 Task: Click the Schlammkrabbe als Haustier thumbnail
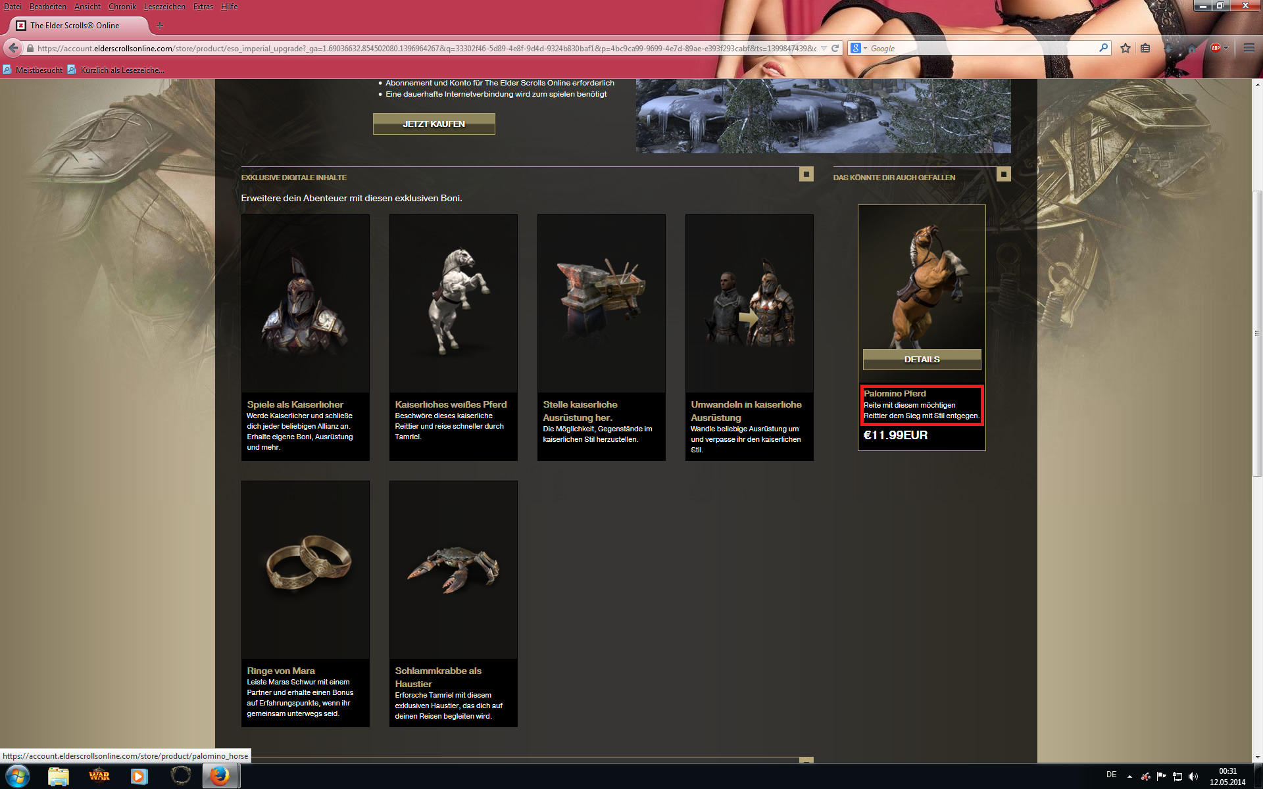pyautogui.click(x=453, y=569)
